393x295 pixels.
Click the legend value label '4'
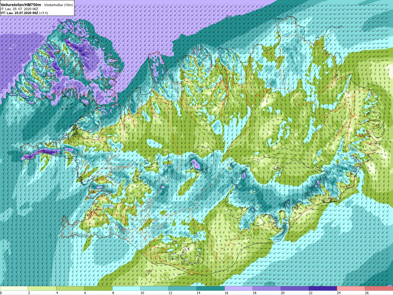(57, 293)
